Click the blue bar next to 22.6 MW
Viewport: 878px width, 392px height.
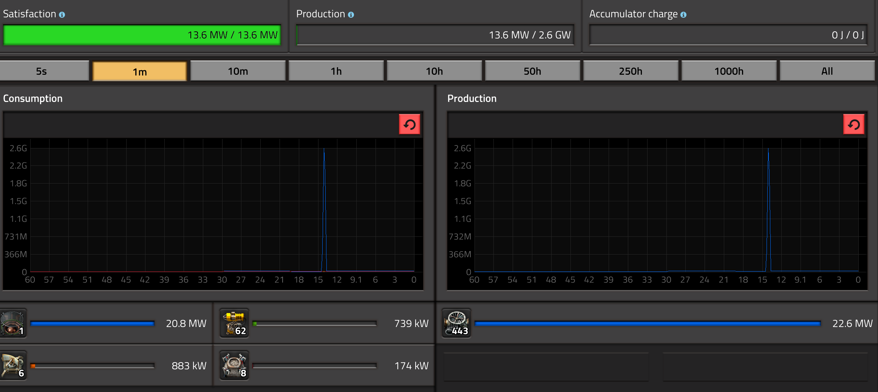point(648,324)
